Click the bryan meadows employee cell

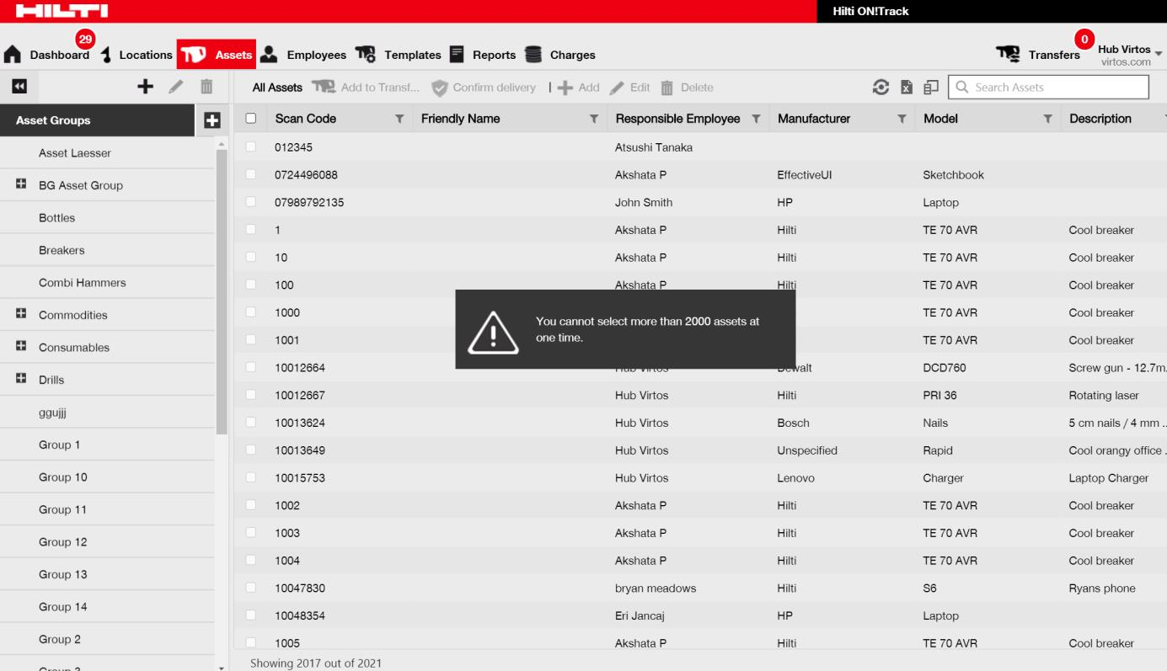point(656,588)
